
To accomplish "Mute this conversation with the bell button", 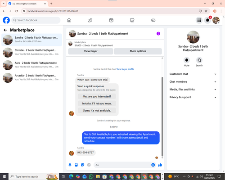I will pos(187,60).
